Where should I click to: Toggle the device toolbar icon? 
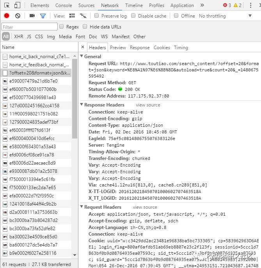[17, 5]
